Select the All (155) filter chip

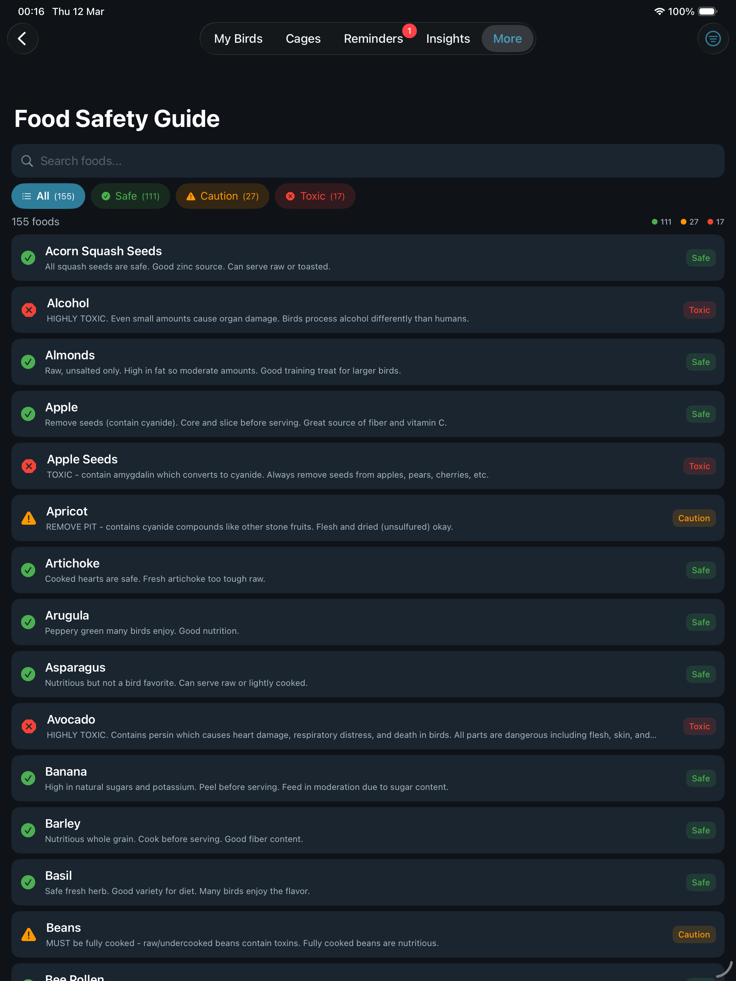pos(48,196)
